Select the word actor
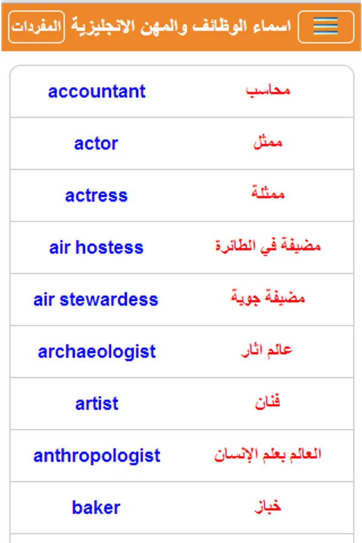Screen dimensions: 362x543 [97, 144]
